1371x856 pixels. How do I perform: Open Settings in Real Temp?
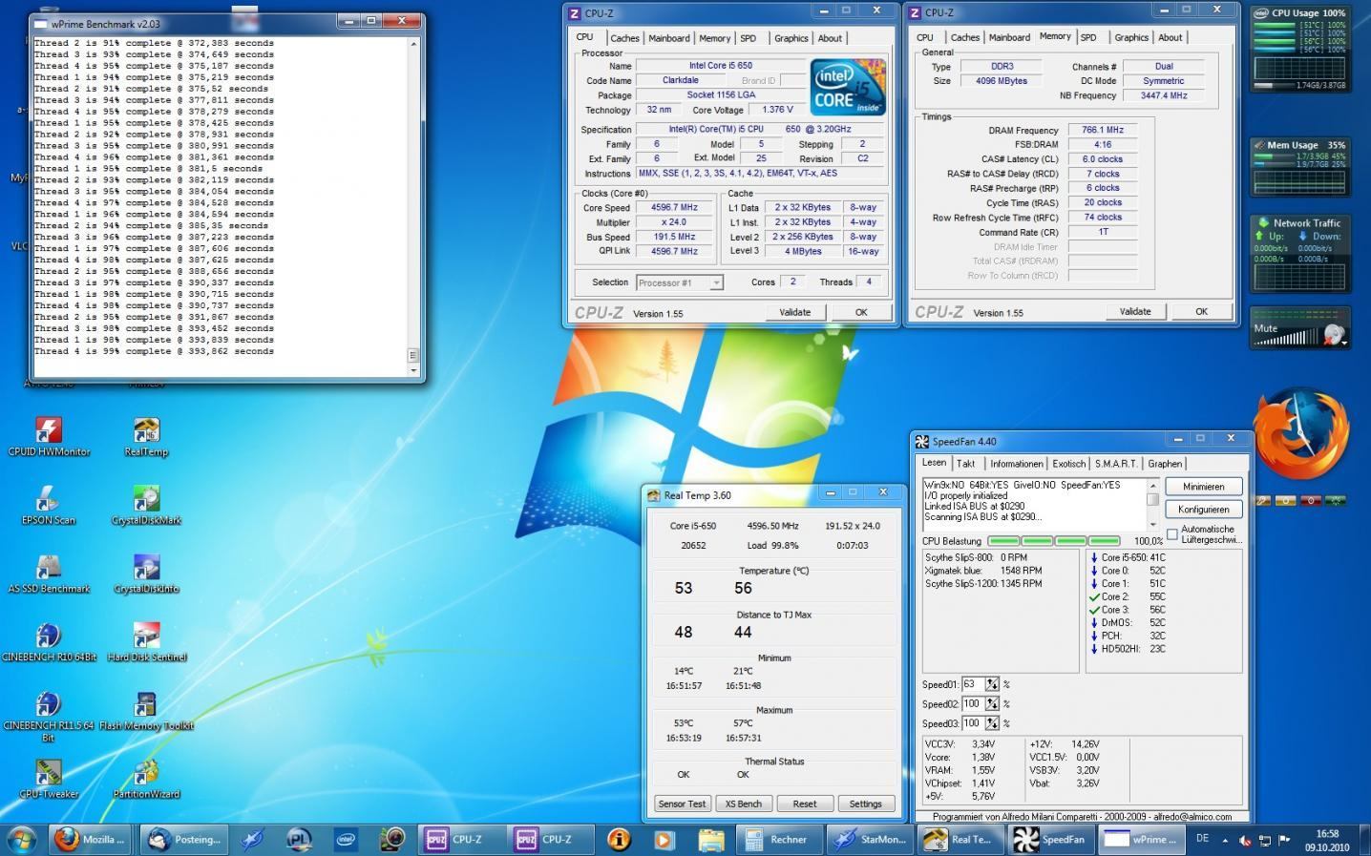point(866,804)
